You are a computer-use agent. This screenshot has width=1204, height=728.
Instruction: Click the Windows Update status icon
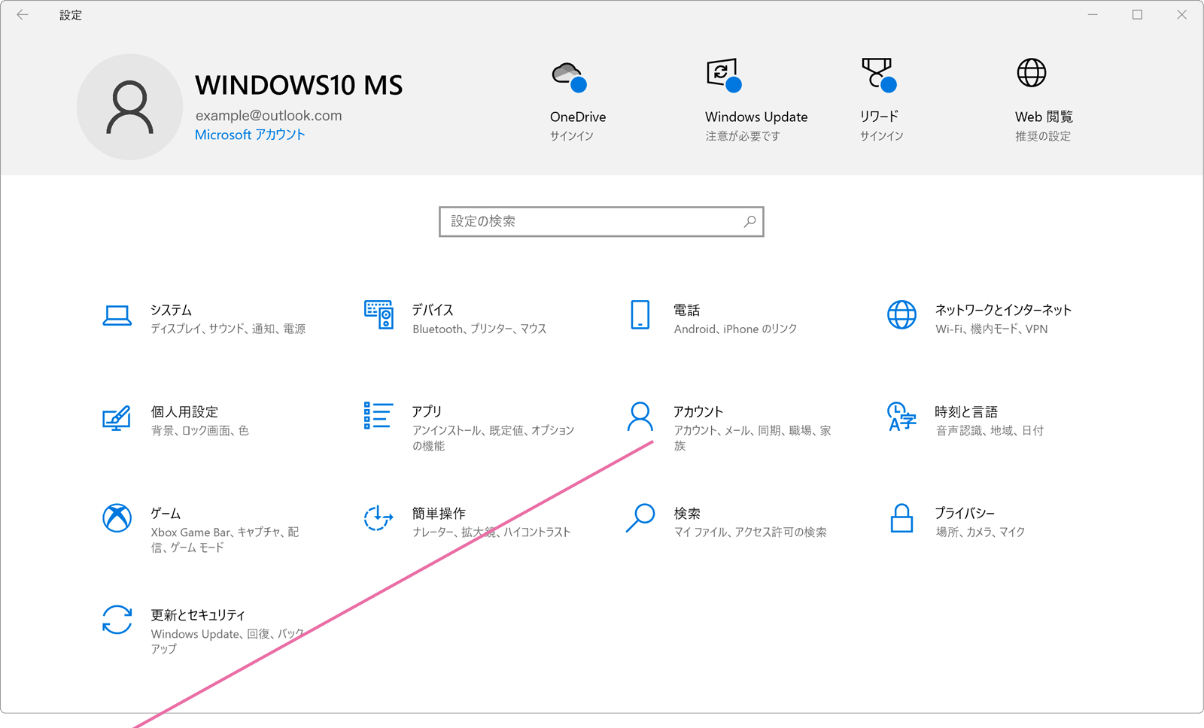[x=724, y=75]
